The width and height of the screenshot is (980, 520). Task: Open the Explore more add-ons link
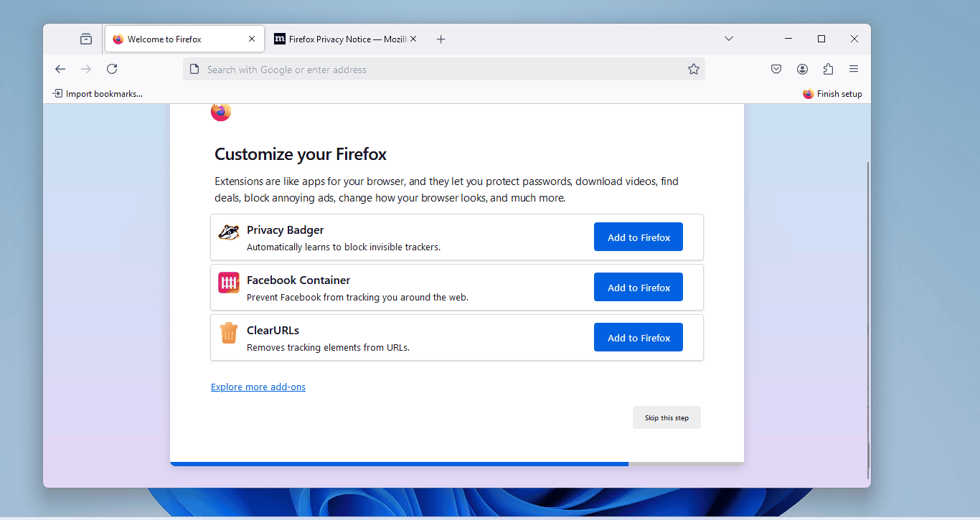pos(258,387)
